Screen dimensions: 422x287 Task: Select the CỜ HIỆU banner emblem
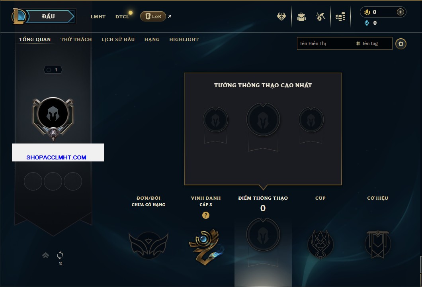click(377, 244)
